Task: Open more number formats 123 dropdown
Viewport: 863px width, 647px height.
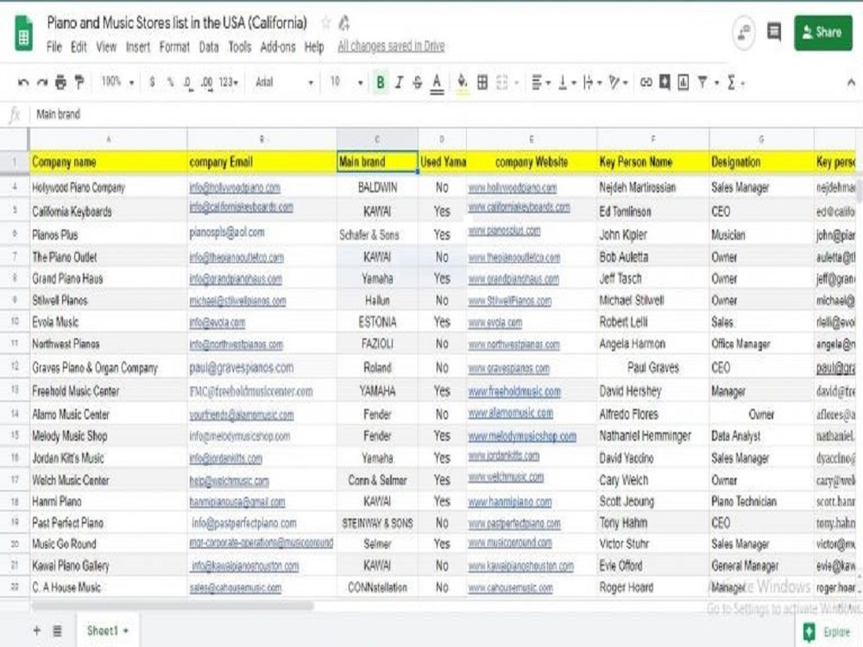Action: (x=229, y=83)
